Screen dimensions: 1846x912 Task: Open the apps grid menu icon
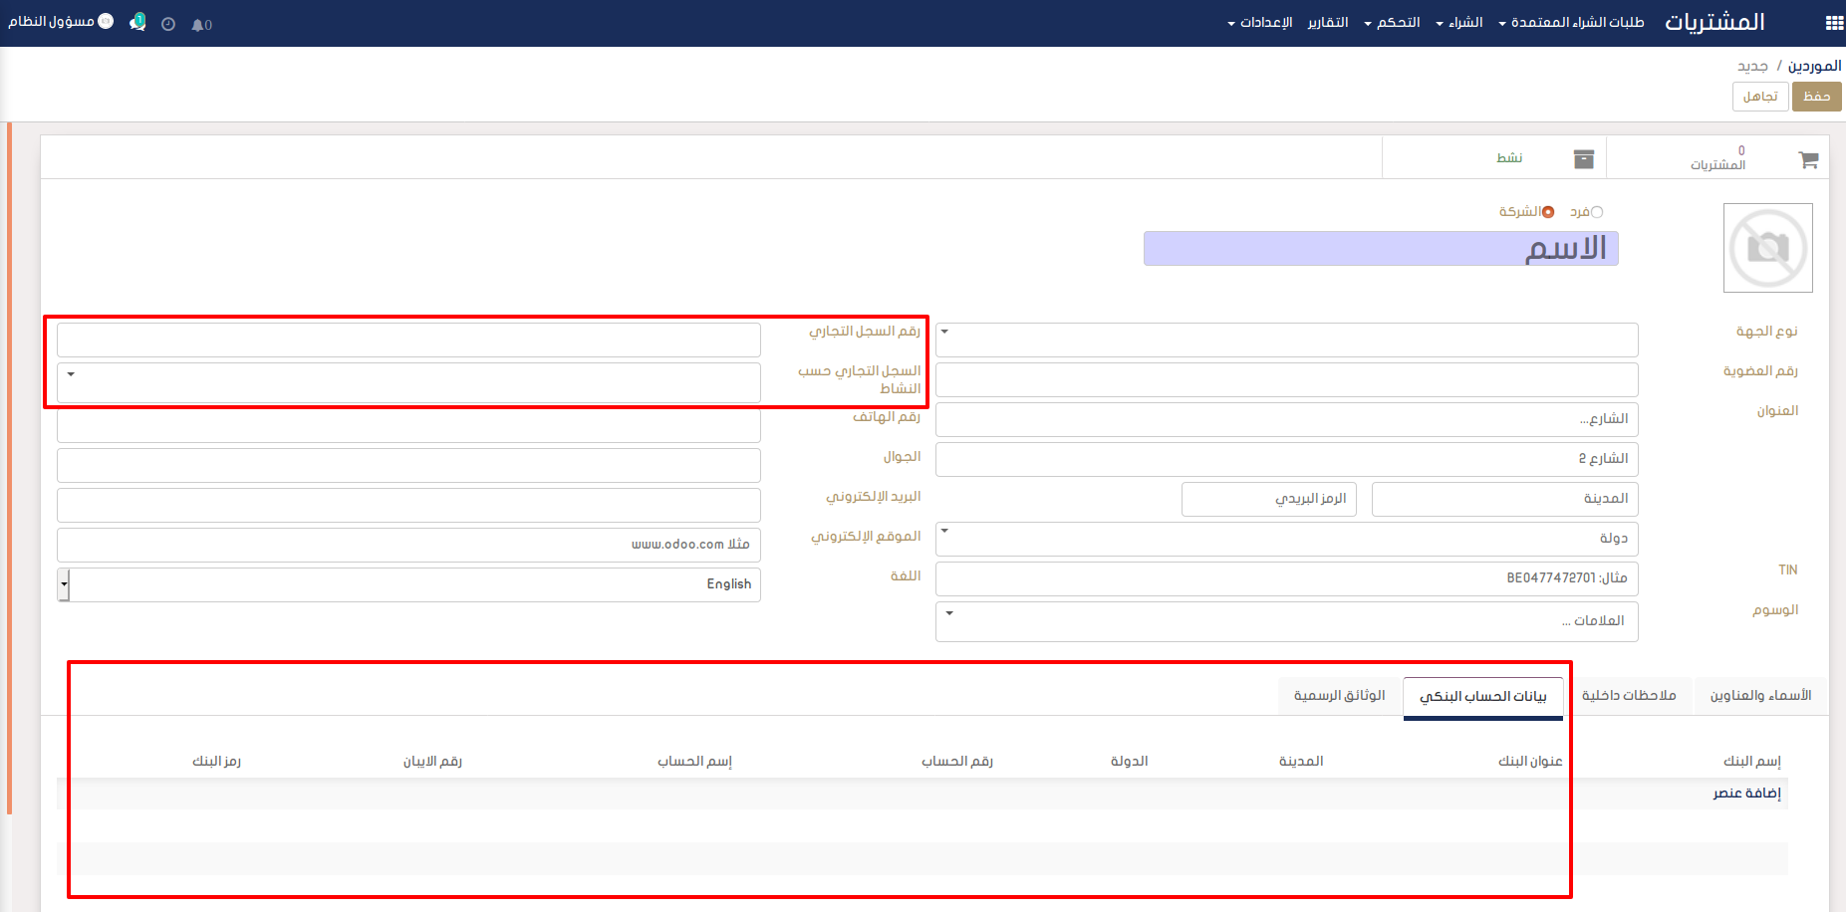(x=1834, y=23)
